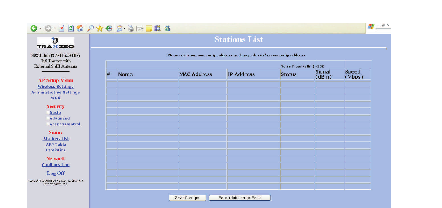Viewport: 442px width, 208px height.
Task: Expand the Mail icon dropdown arrow
Action: coord(125,28)
